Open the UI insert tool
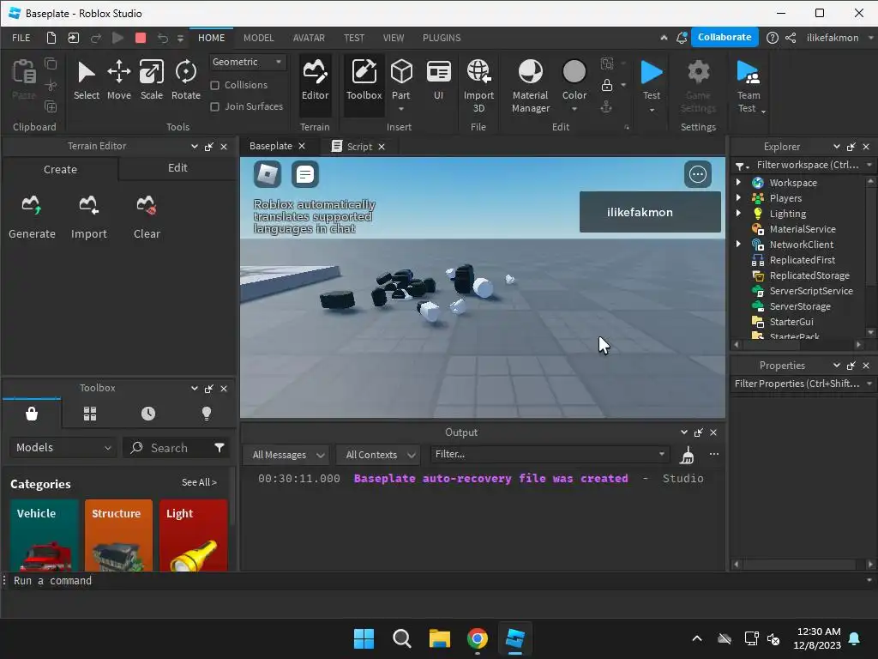Viewport: 878px width, 659px height. [x=438, y=80]
